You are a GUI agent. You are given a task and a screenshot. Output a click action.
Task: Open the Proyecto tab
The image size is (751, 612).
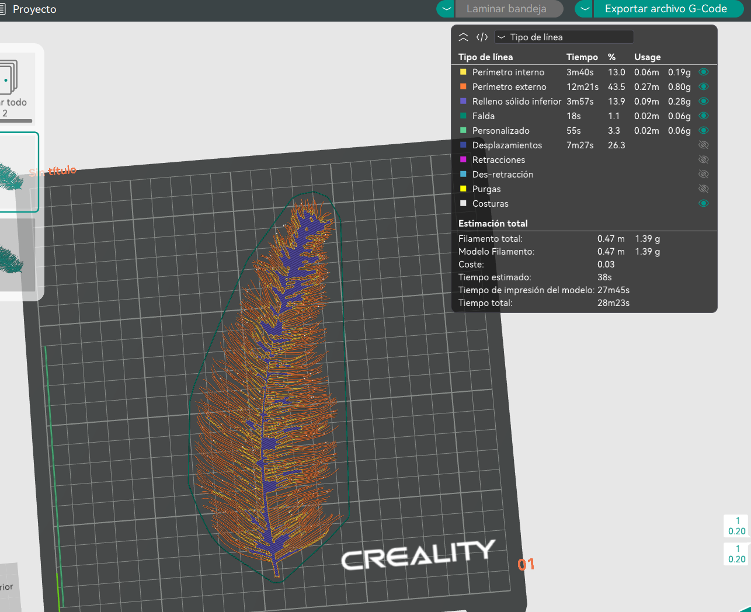coord(34,9)
